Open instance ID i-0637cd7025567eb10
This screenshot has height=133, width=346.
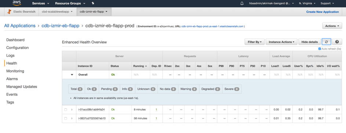[92, 118]
